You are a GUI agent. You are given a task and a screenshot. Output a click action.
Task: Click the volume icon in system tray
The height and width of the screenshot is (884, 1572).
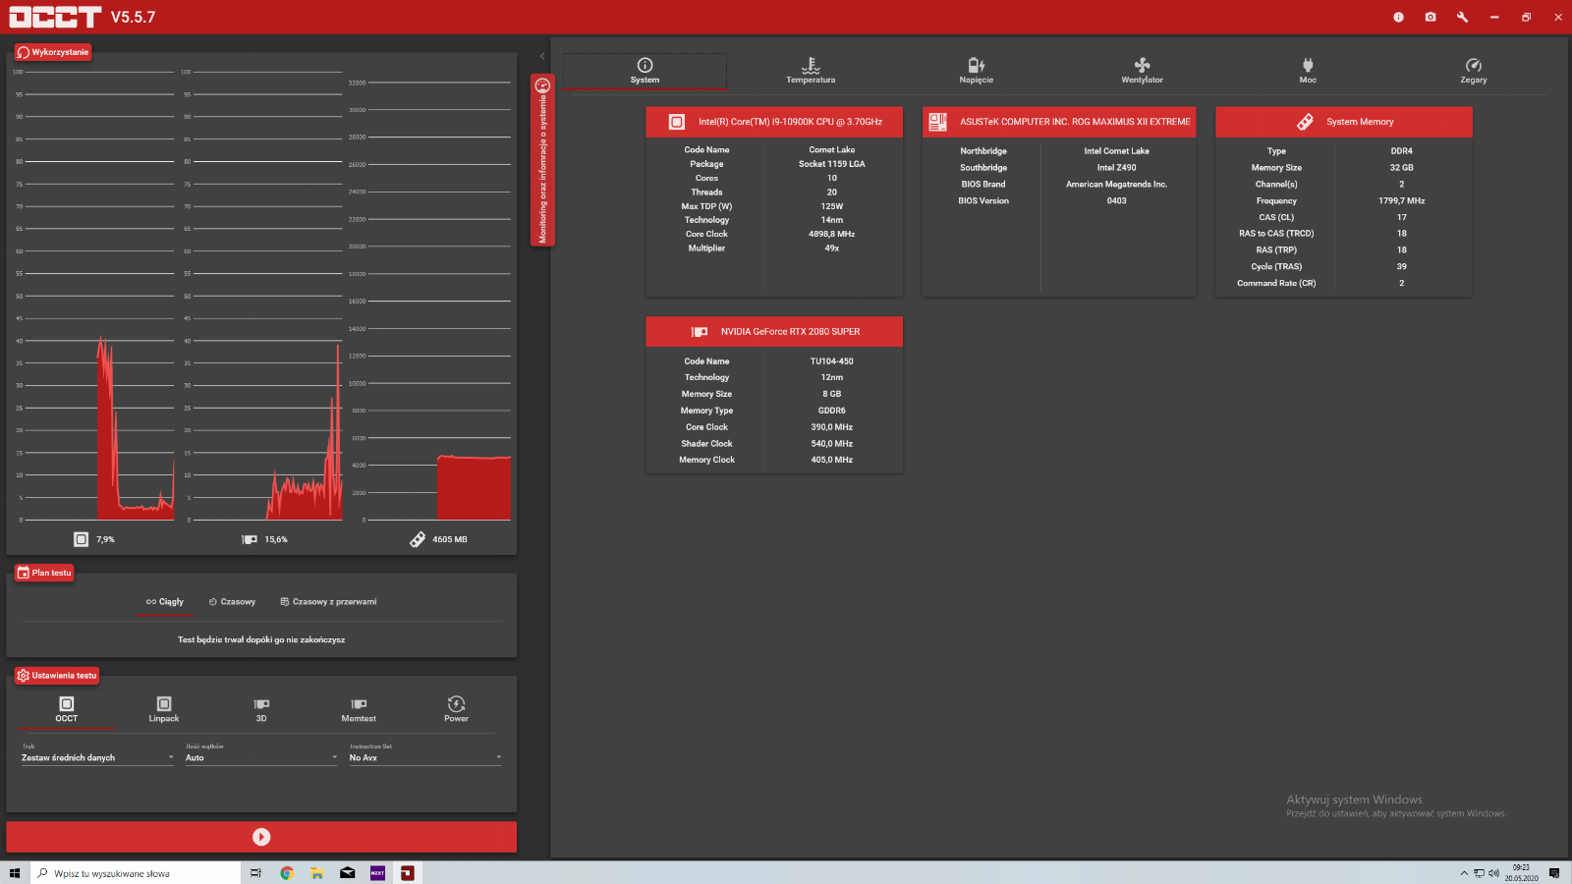point(1493,873)
